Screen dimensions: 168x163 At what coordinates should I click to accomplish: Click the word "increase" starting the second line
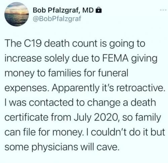23,58
